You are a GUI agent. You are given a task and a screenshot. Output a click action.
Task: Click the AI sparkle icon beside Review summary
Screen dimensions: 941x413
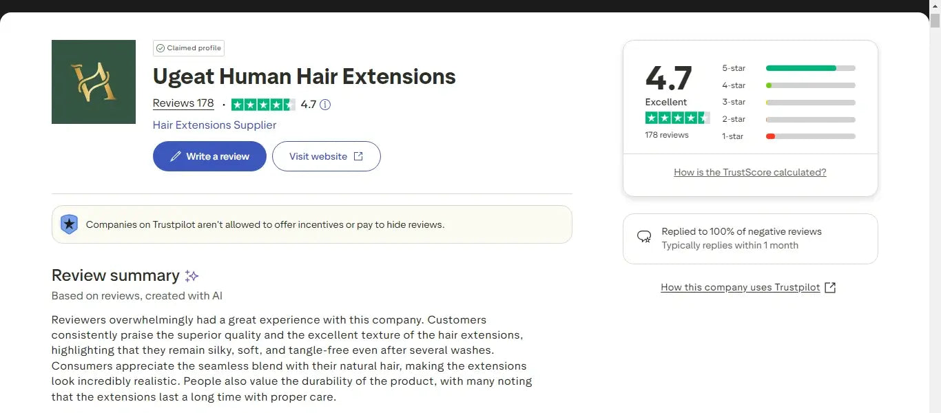point(192,276)
